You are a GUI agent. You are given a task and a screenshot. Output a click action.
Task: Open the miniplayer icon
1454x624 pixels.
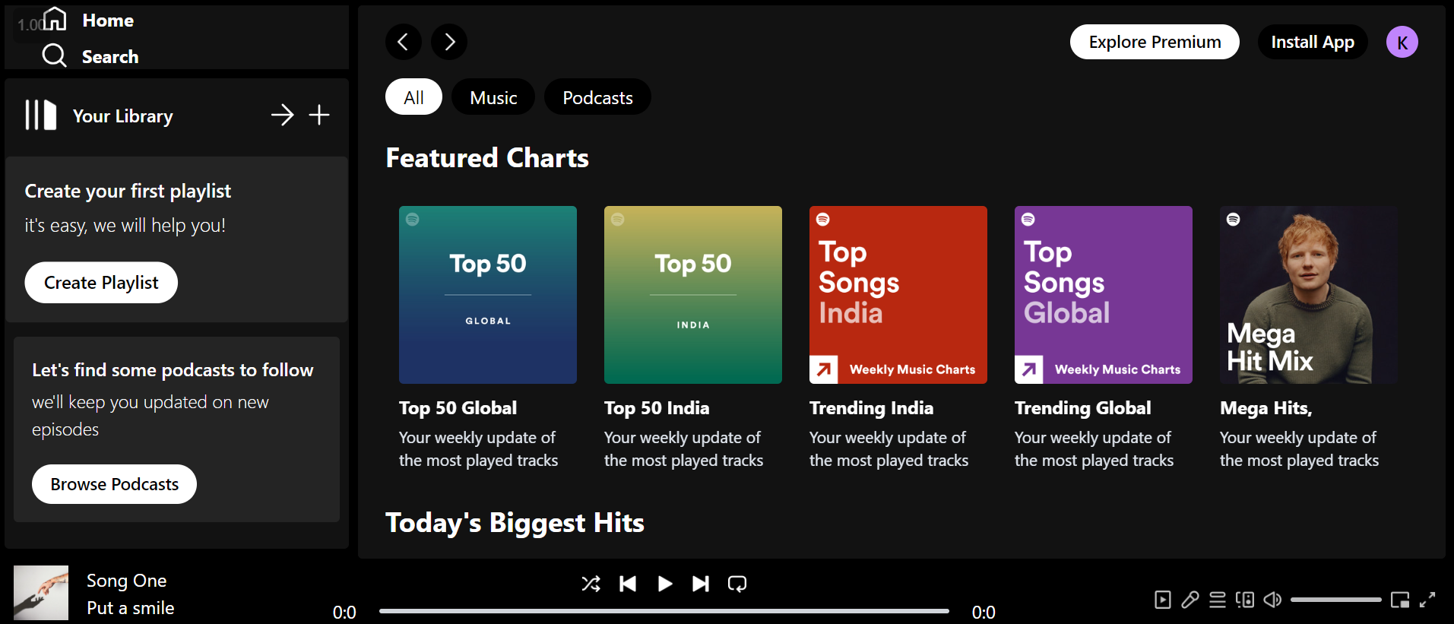[x=1399, y=600]
